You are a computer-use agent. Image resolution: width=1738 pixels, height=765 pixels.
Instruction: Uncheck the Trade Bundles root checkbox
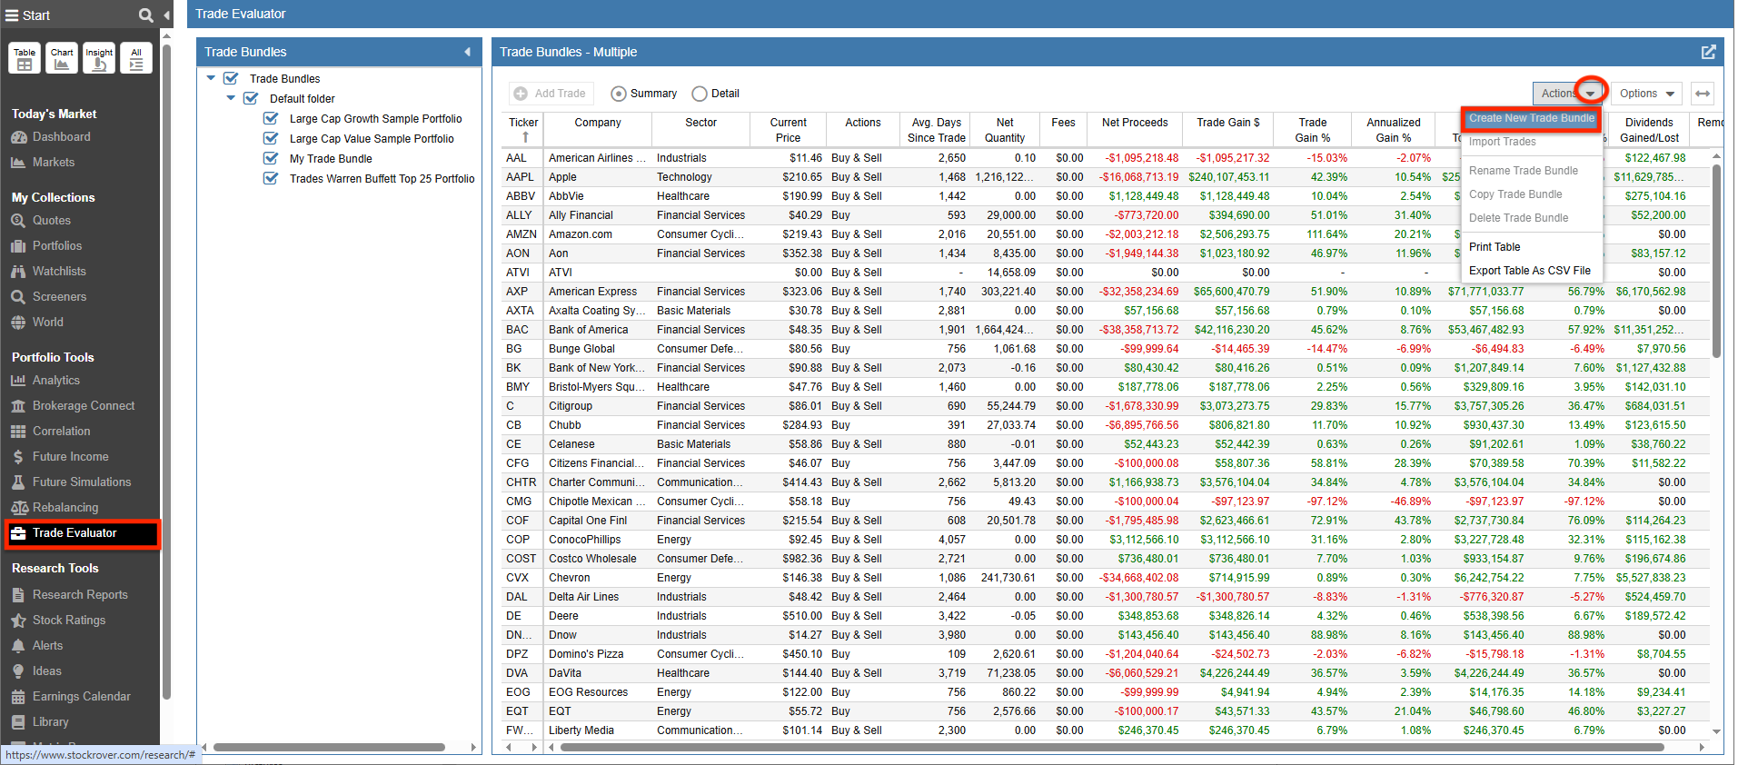(x=231, y=79)
